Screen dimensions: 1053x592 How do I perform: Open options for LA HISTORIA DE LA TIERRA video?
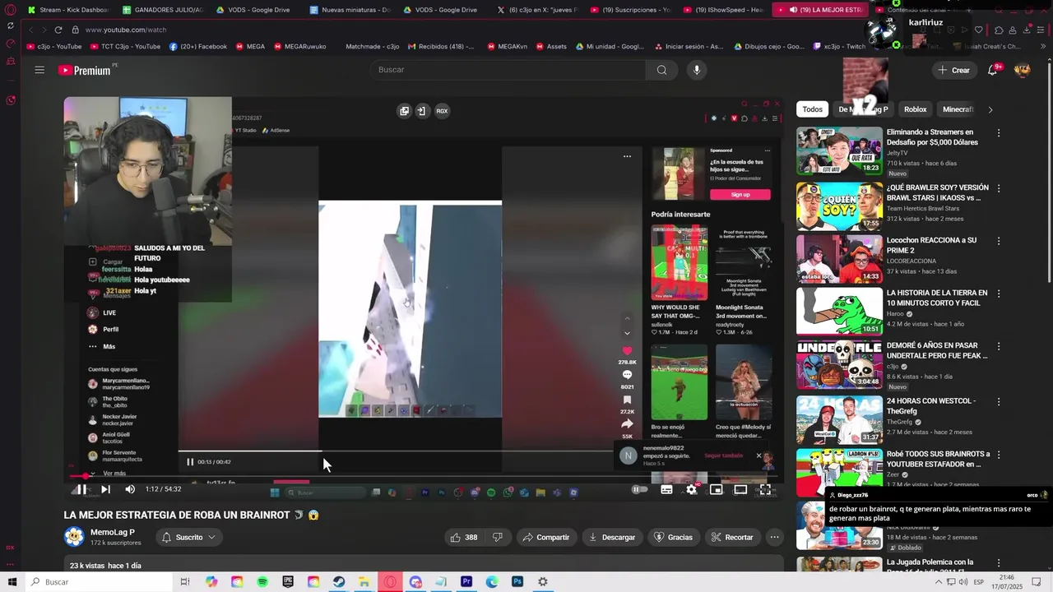tap(999, 294)
